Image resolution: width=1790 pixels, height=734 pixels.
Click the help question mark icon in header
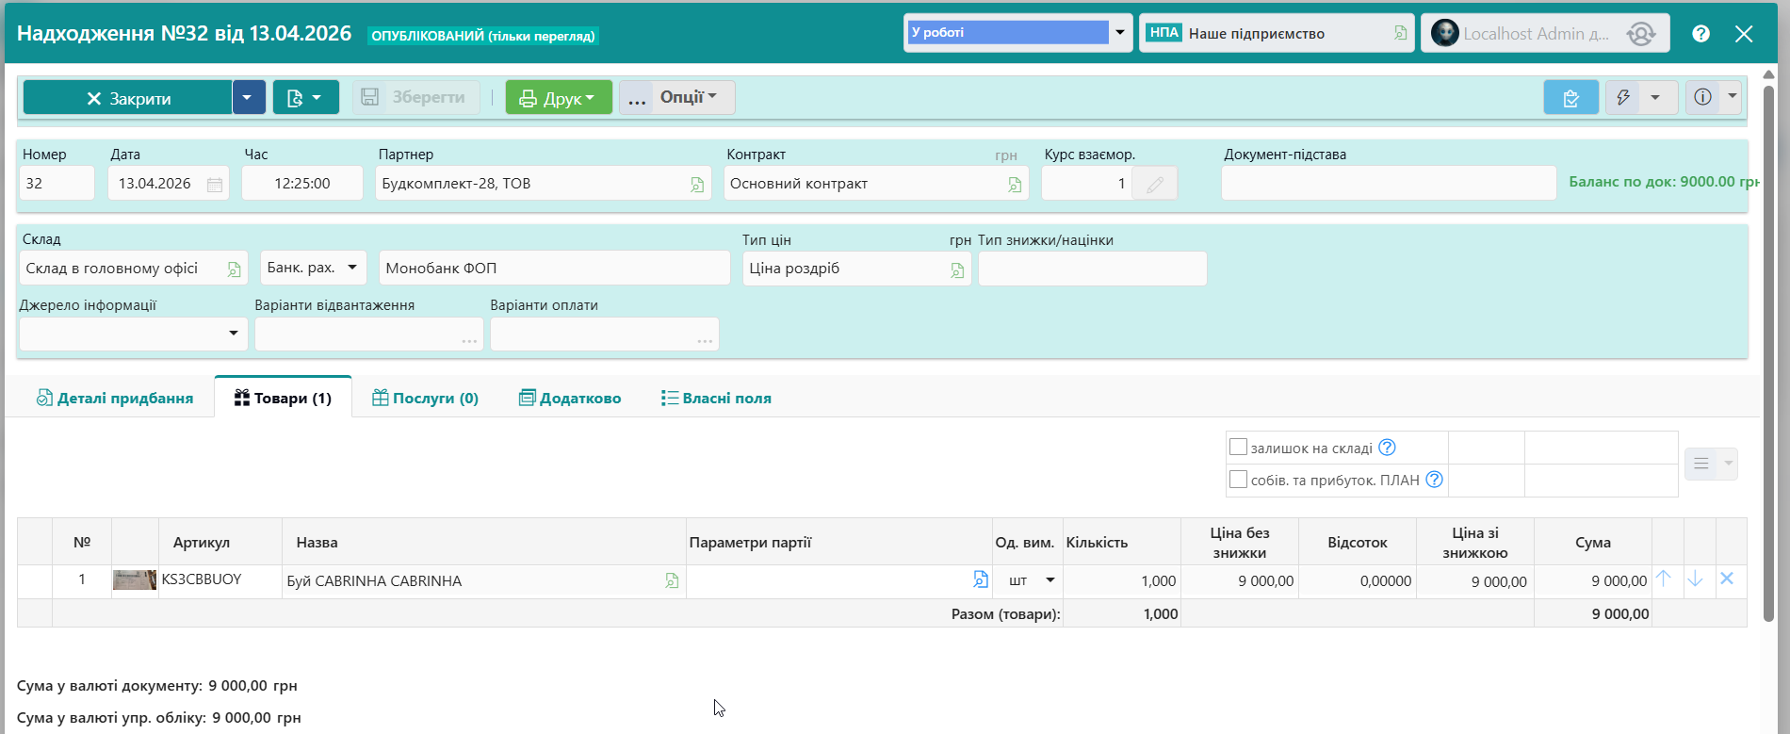point(1700,34)
